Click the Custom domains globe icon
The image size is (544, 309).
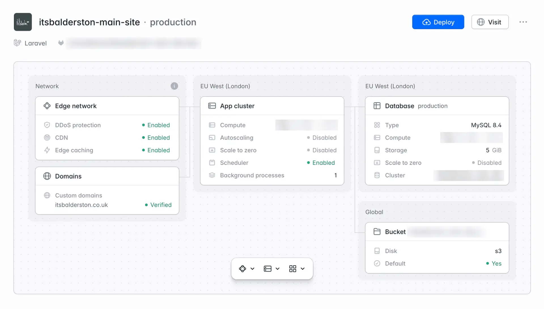pos(47,195)
